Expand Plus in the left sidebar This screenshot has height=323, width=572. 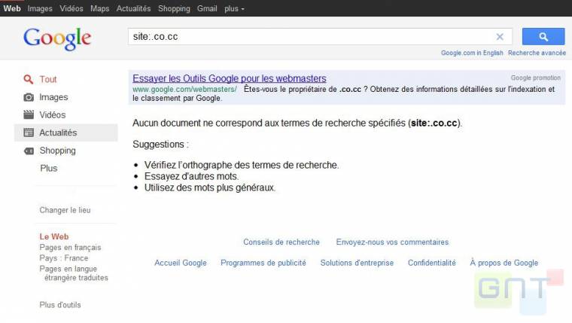(48, 168)
